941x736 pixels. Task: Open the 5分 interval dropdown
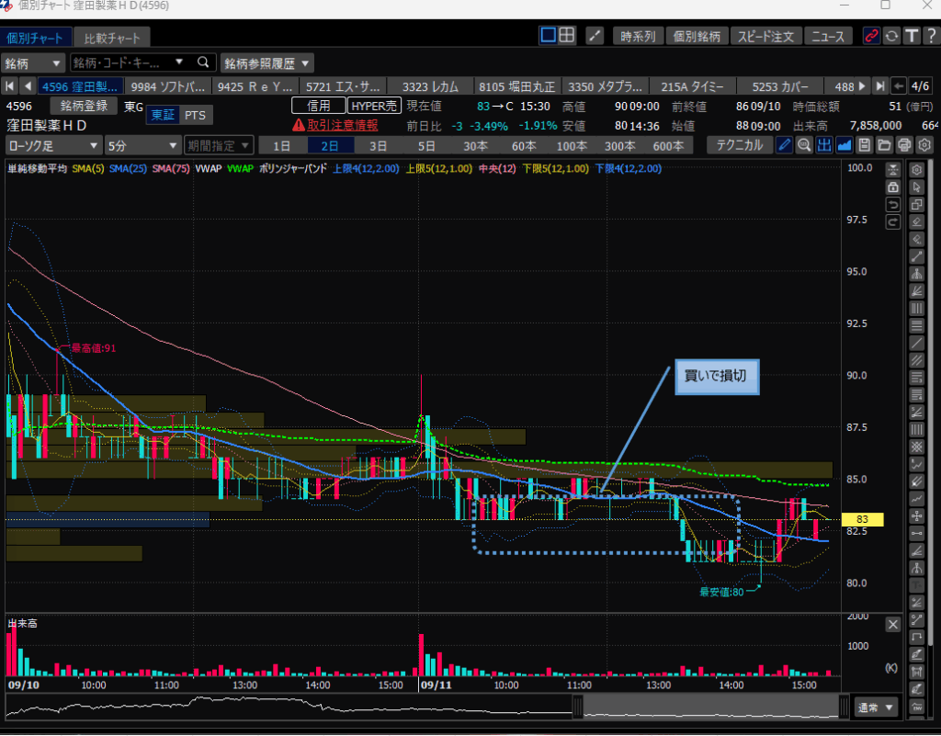pyautogui.click(x=142, y=145)
